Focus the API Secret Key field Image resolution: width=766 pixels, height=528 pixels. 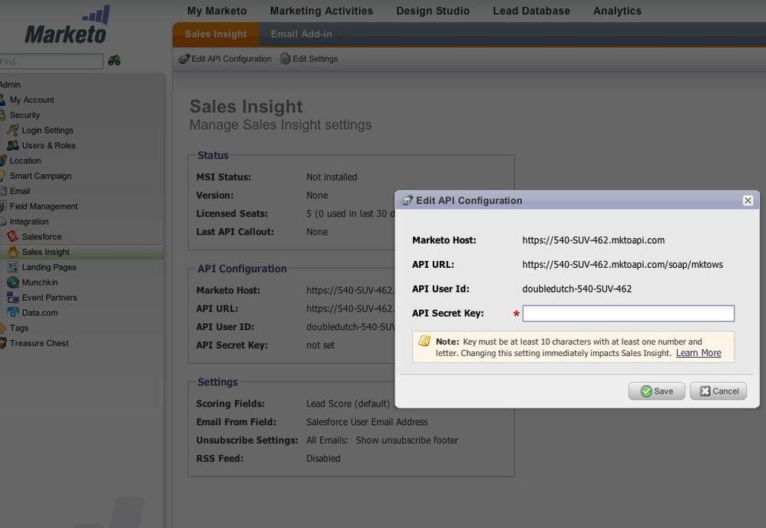(629, 313)
